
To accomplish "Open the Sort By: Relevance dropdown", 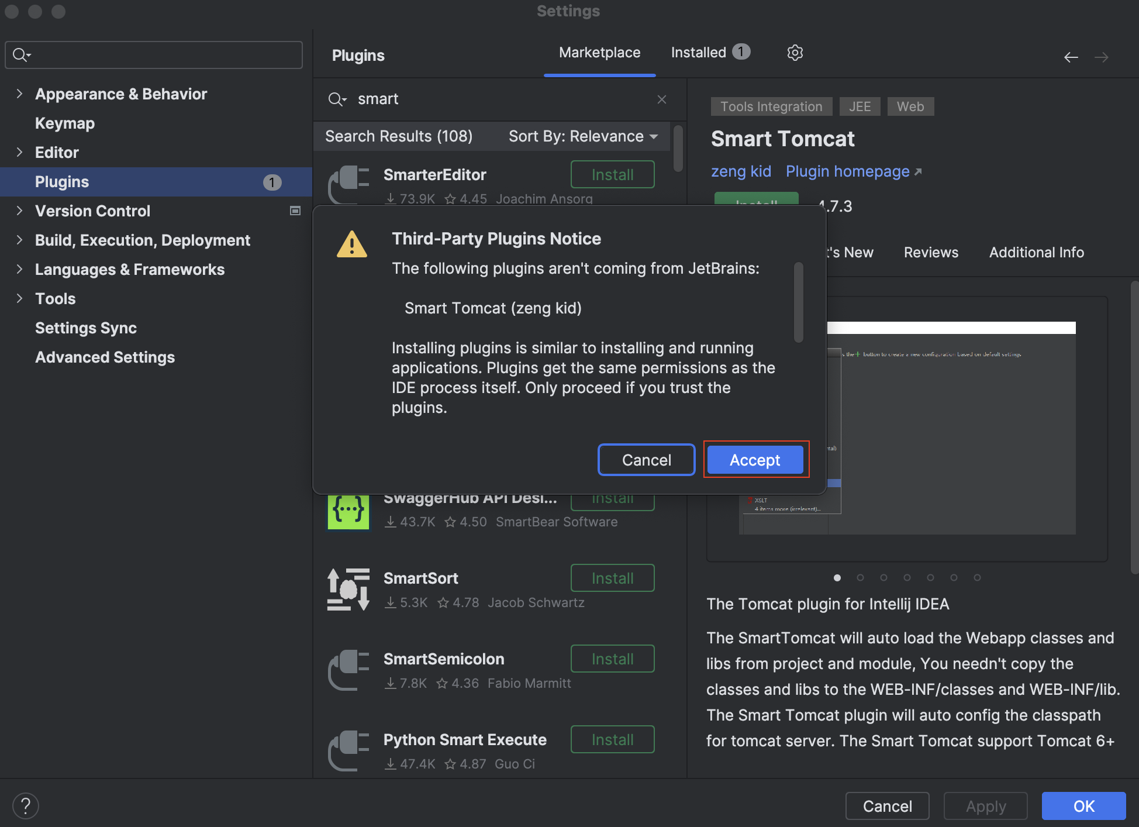I will (583, 136).
